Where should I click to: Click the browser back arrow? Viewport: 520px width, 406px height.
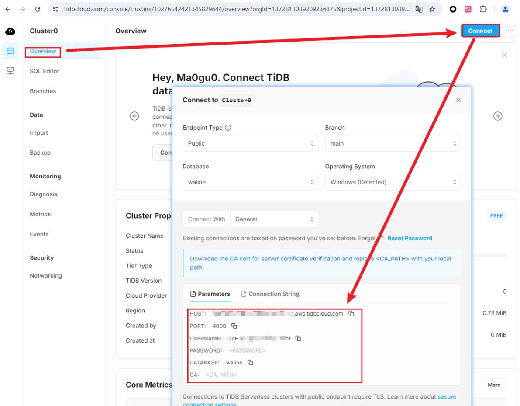click(x=8, y=9)
